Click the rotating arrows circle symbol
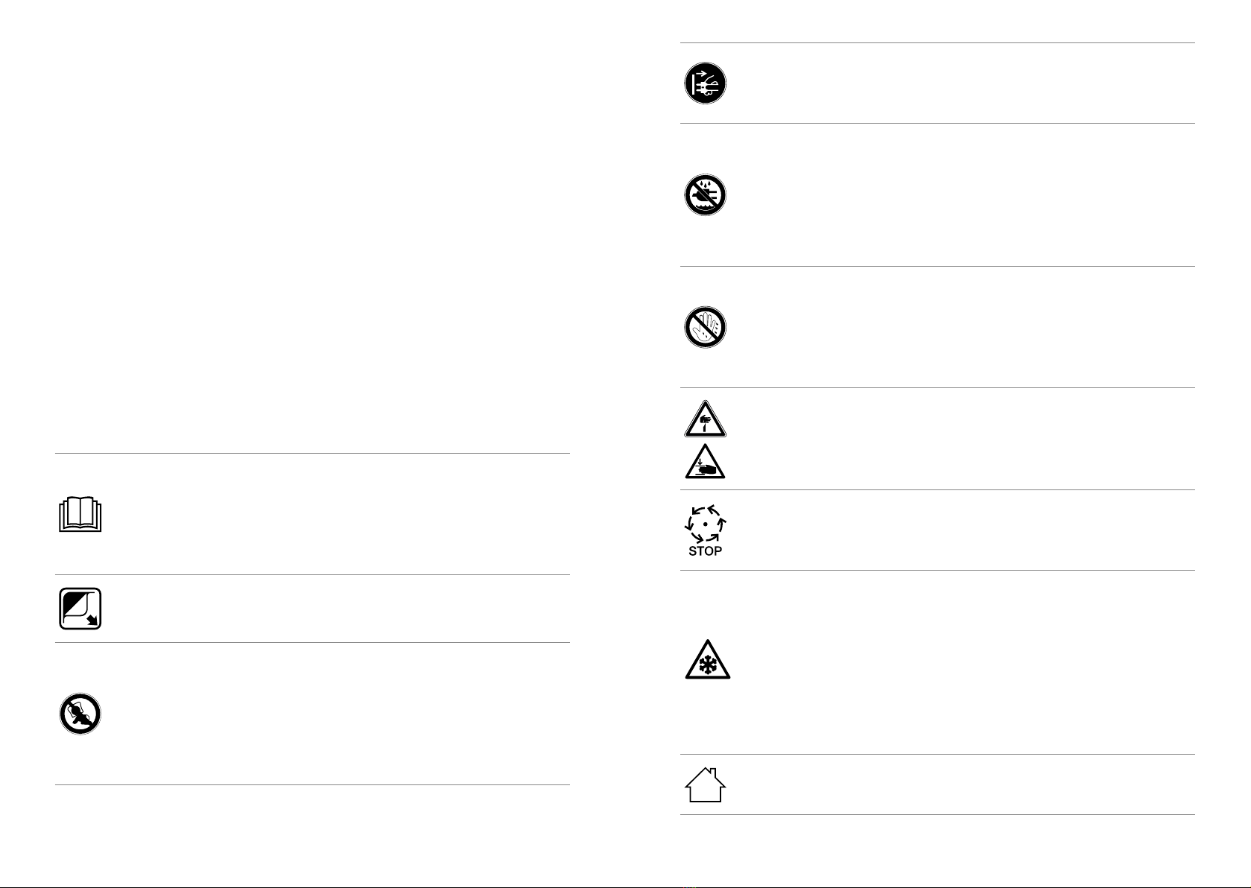 (705, 524)
